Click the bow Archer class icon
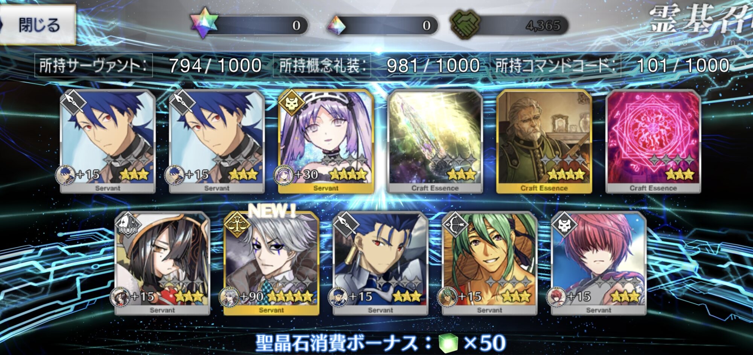 [x=455, y=224]
